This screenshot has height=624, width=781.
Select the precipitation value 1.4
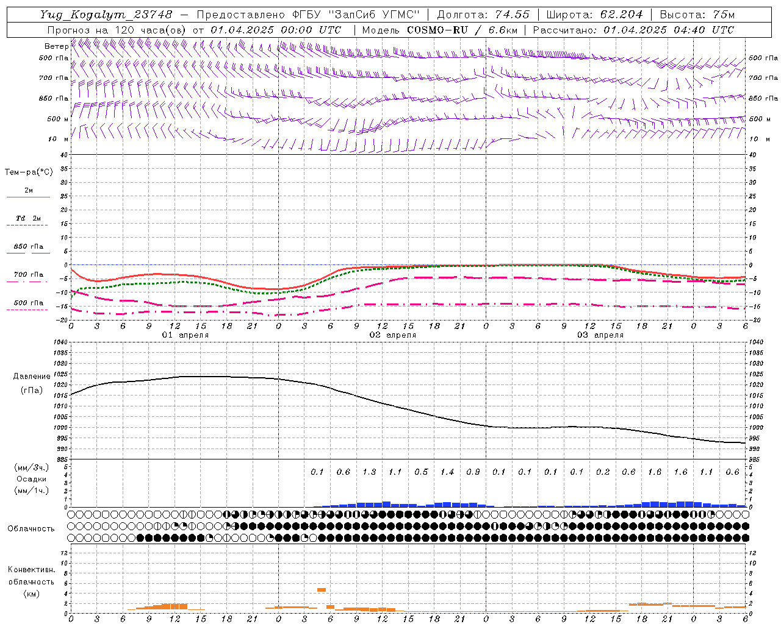pyautogui.click(x=447, y=472)
